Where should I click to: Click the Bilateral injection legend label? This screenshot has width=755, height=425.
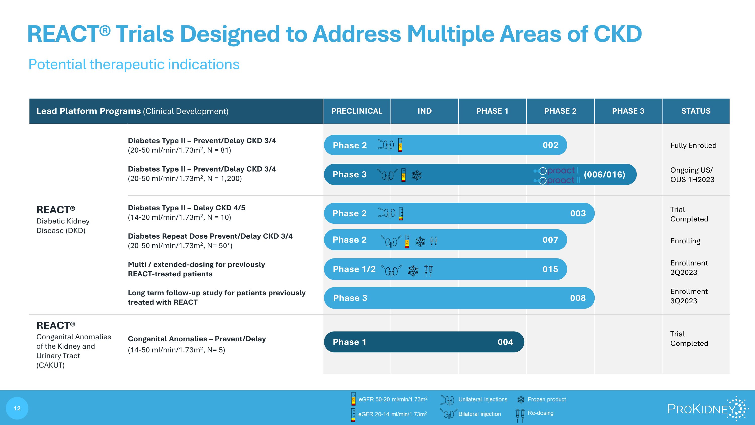[479, 414]
